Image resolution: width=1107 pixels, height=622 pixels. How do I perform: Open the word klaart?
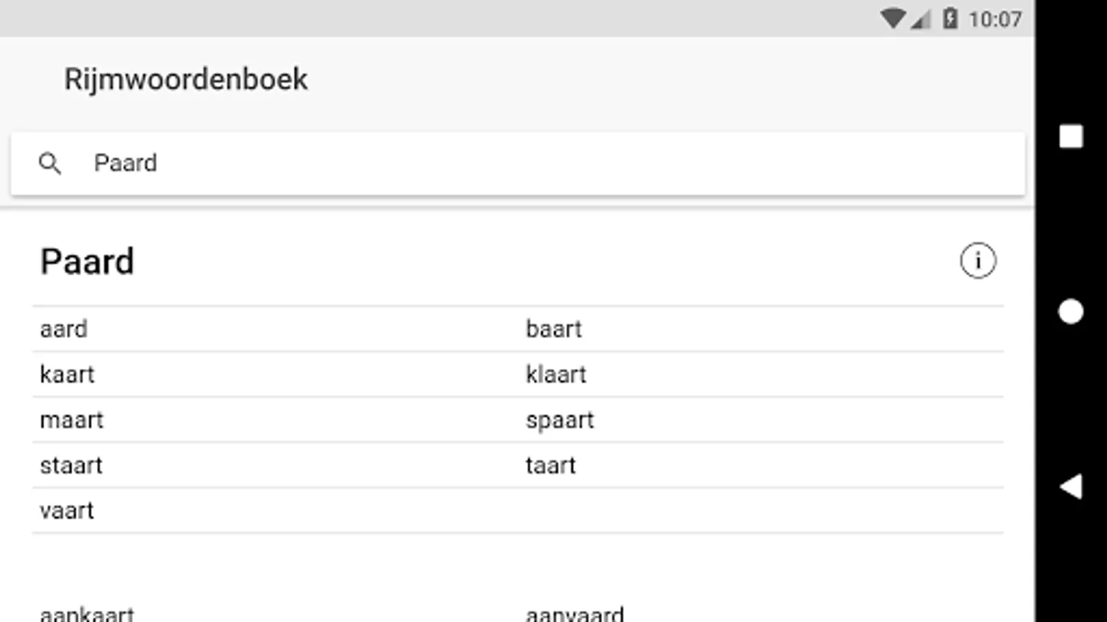coord(556,375)
